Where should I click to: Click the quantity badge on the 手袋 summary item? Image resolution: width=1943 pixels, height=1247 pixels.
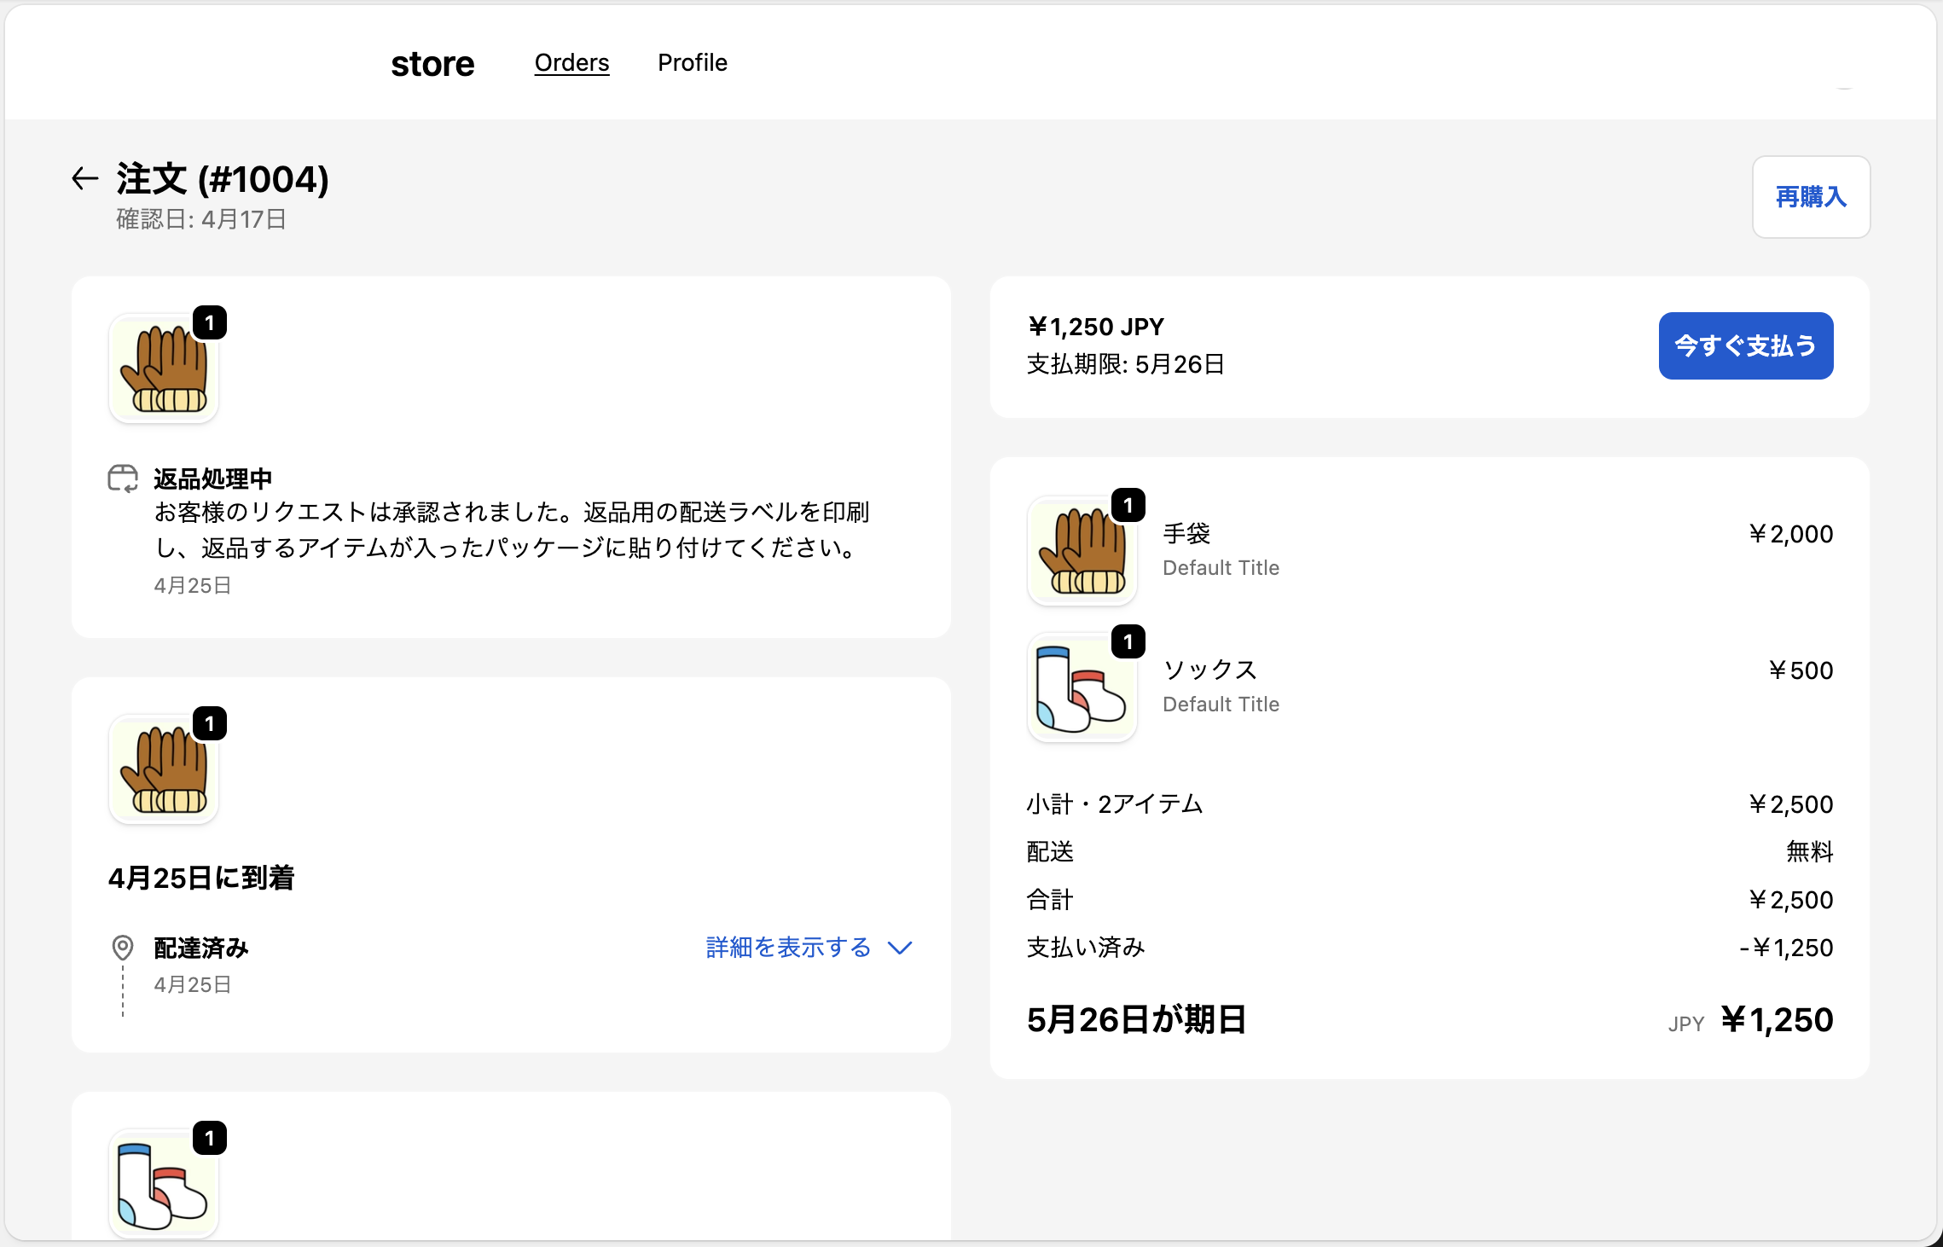click(x=1128, y=504)
